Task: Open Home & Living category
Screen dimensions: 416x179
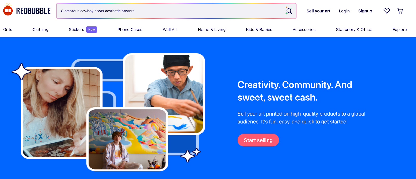Action: (212, 30)
